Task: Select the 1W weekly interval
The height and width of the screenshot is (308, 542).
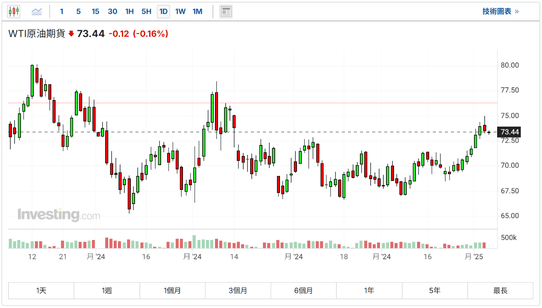Action: (x=180, y=12)
